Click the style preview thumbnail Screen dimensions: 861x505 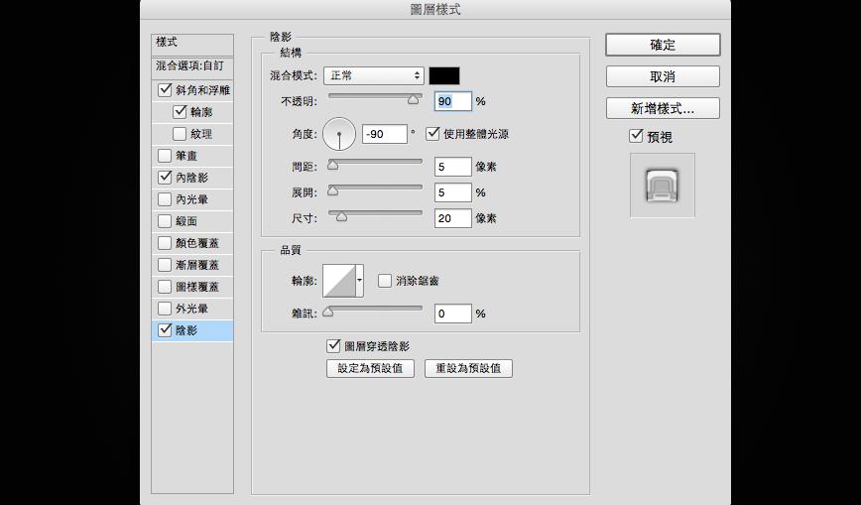pos(663,186)
